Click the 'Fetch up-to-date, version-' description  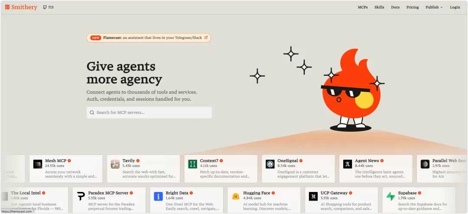(x=225, y=174)
